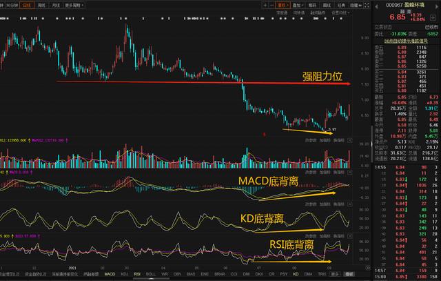Close the MACD indicator sub-panel
This screenshot has height=281, width=441.
pyautogui.click(x=349, y=172)
